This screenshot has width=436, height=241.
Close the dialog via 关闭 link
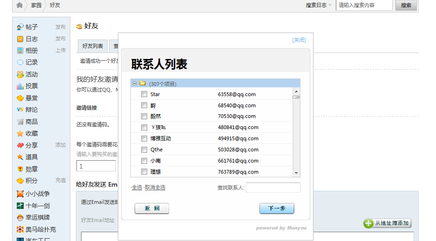299,40
